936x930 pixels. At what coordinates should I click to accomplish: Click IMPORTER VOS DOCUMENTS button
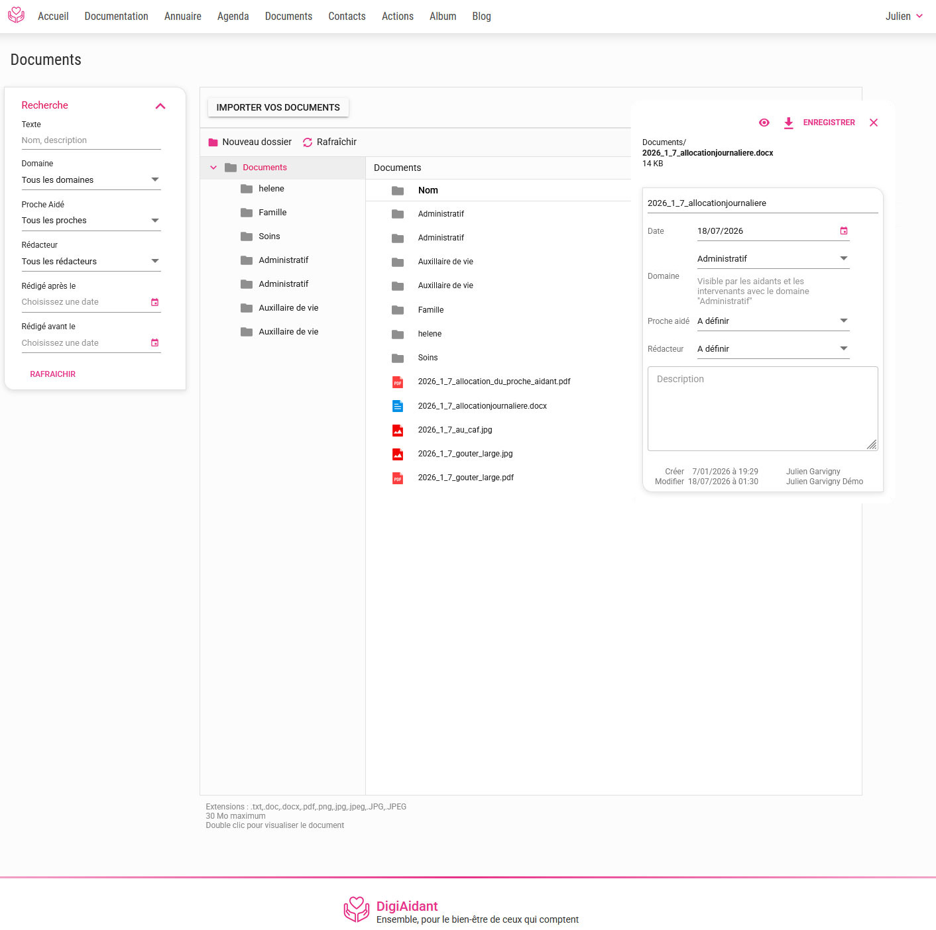(x=278, y=107)
